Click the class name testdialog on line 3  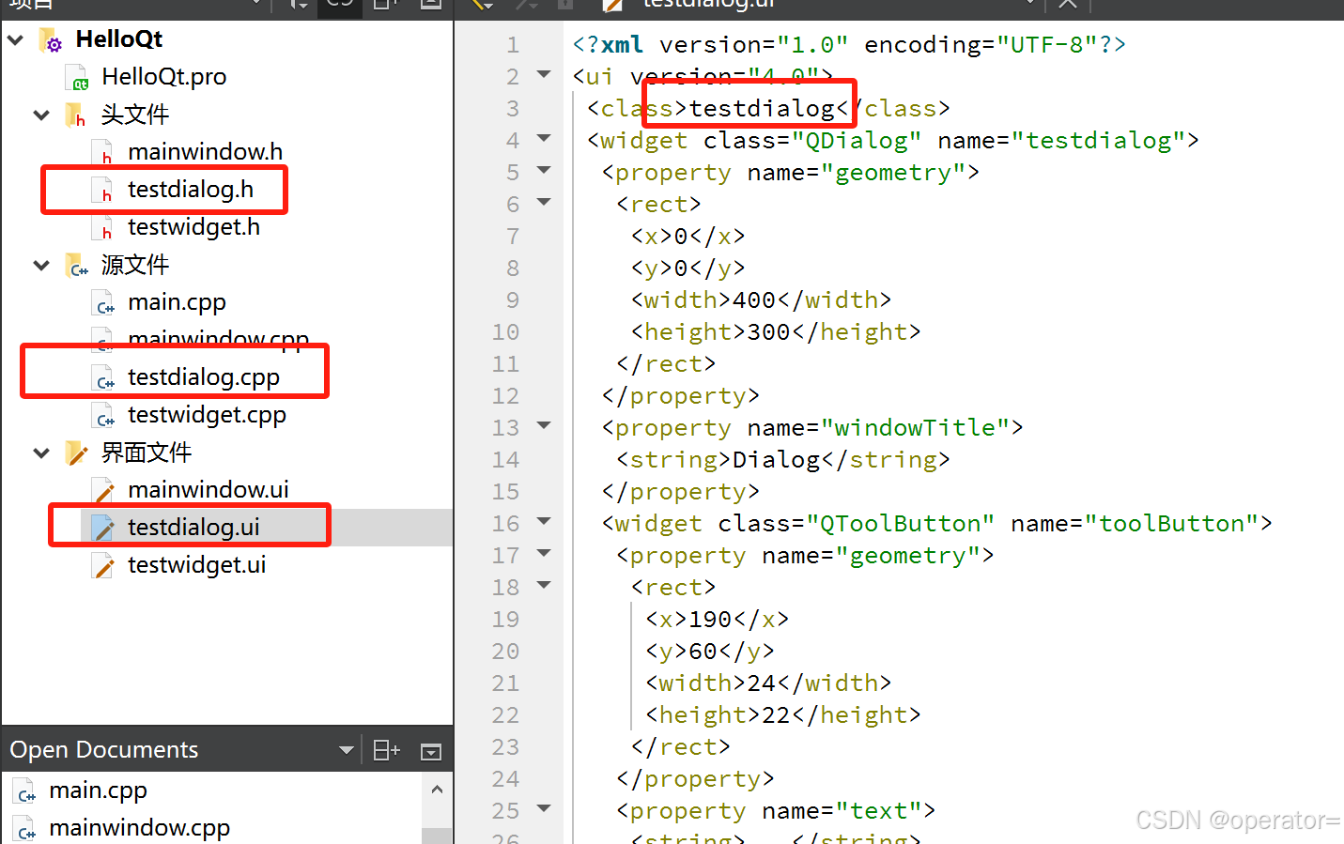[762, 109]
